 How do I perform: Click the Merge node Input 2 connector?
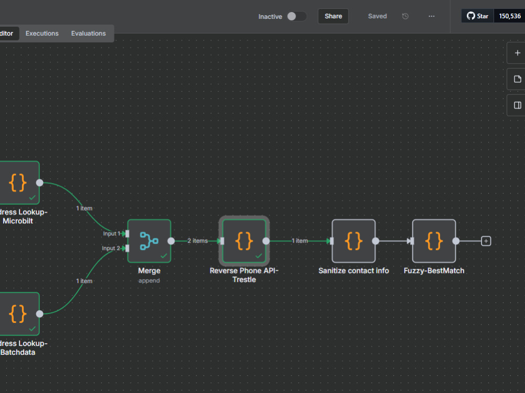(x=127, y=248)
